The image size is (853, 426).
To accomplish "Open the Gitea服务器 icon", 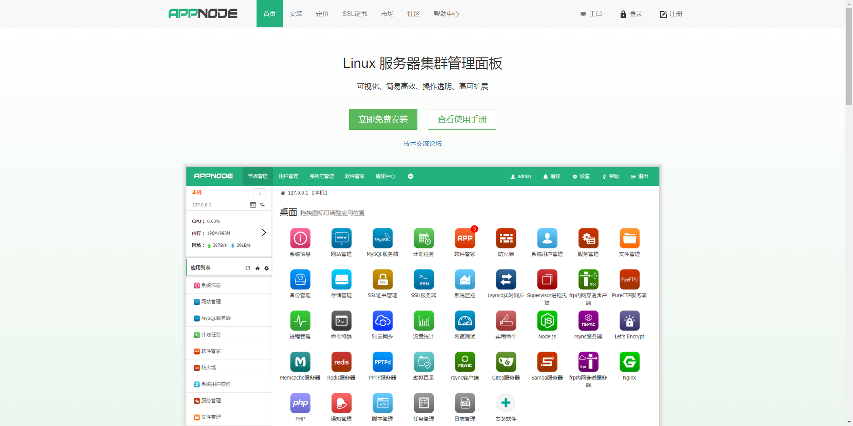I will click(506, 362).
